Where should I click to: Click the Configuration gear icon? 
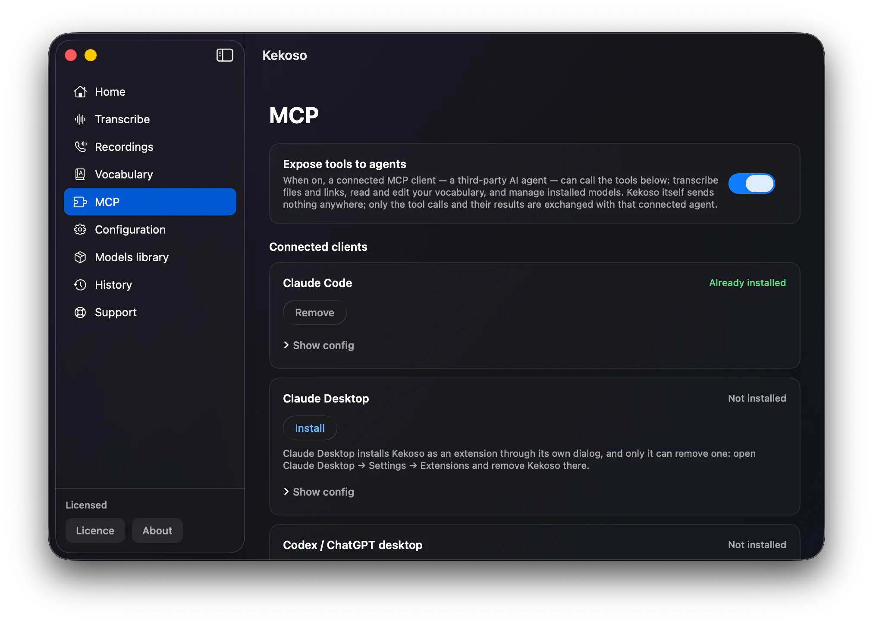80,230
